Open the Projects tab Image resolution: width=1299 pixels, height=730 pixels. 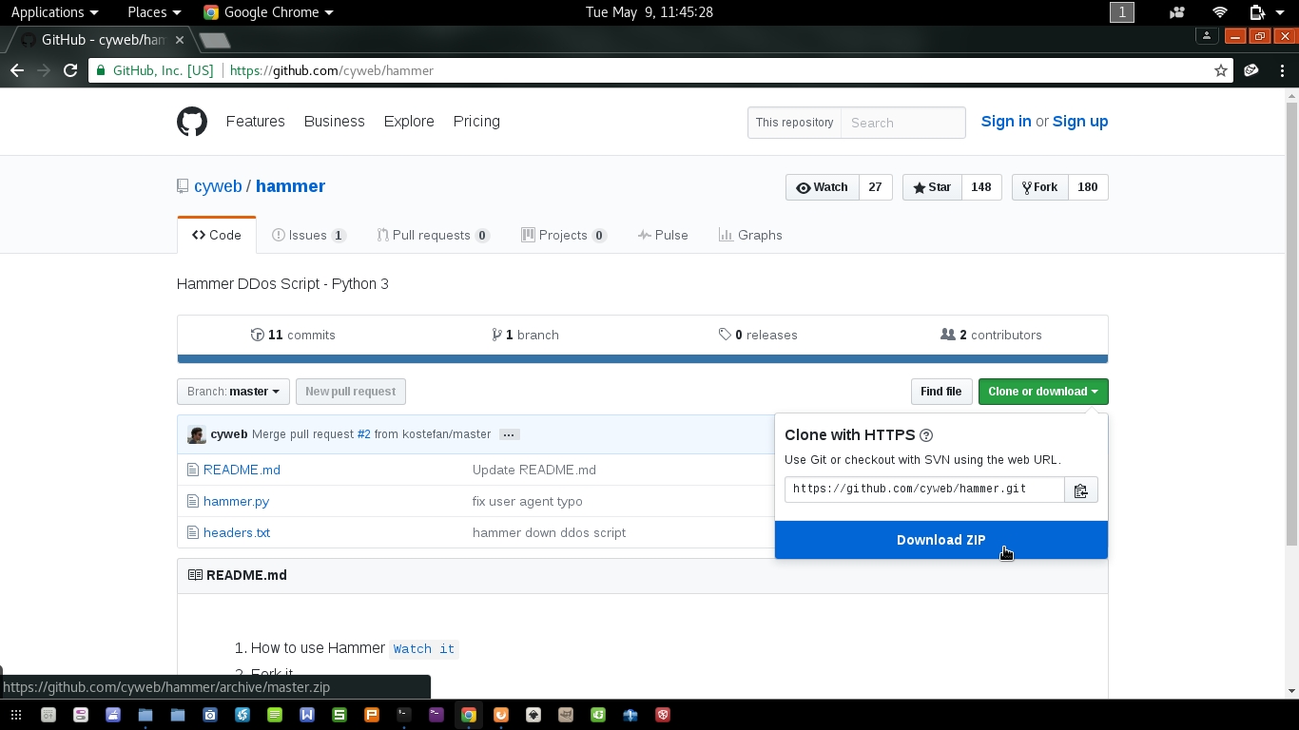click(563, 235)
